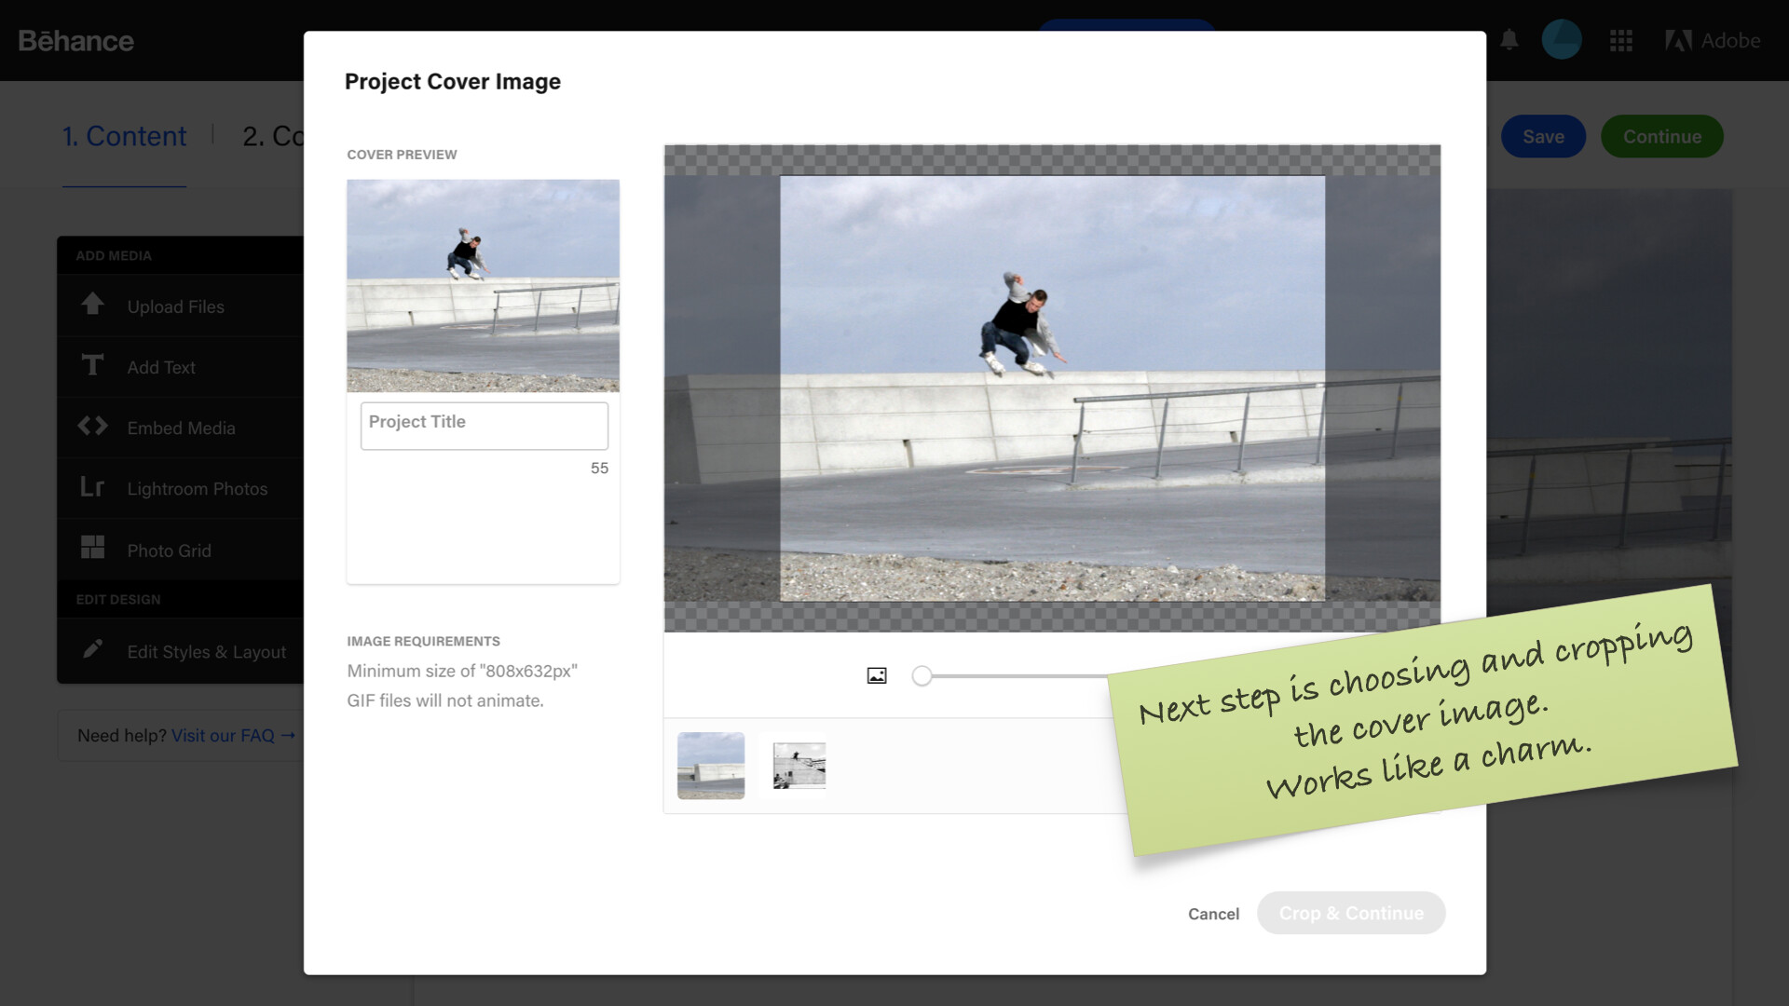Image resolution: width=1789 pixels, height=1006 pixels.
Task: Click the Upload Files arrow icon
Action: pyautogui.click(x=92, y=304)
